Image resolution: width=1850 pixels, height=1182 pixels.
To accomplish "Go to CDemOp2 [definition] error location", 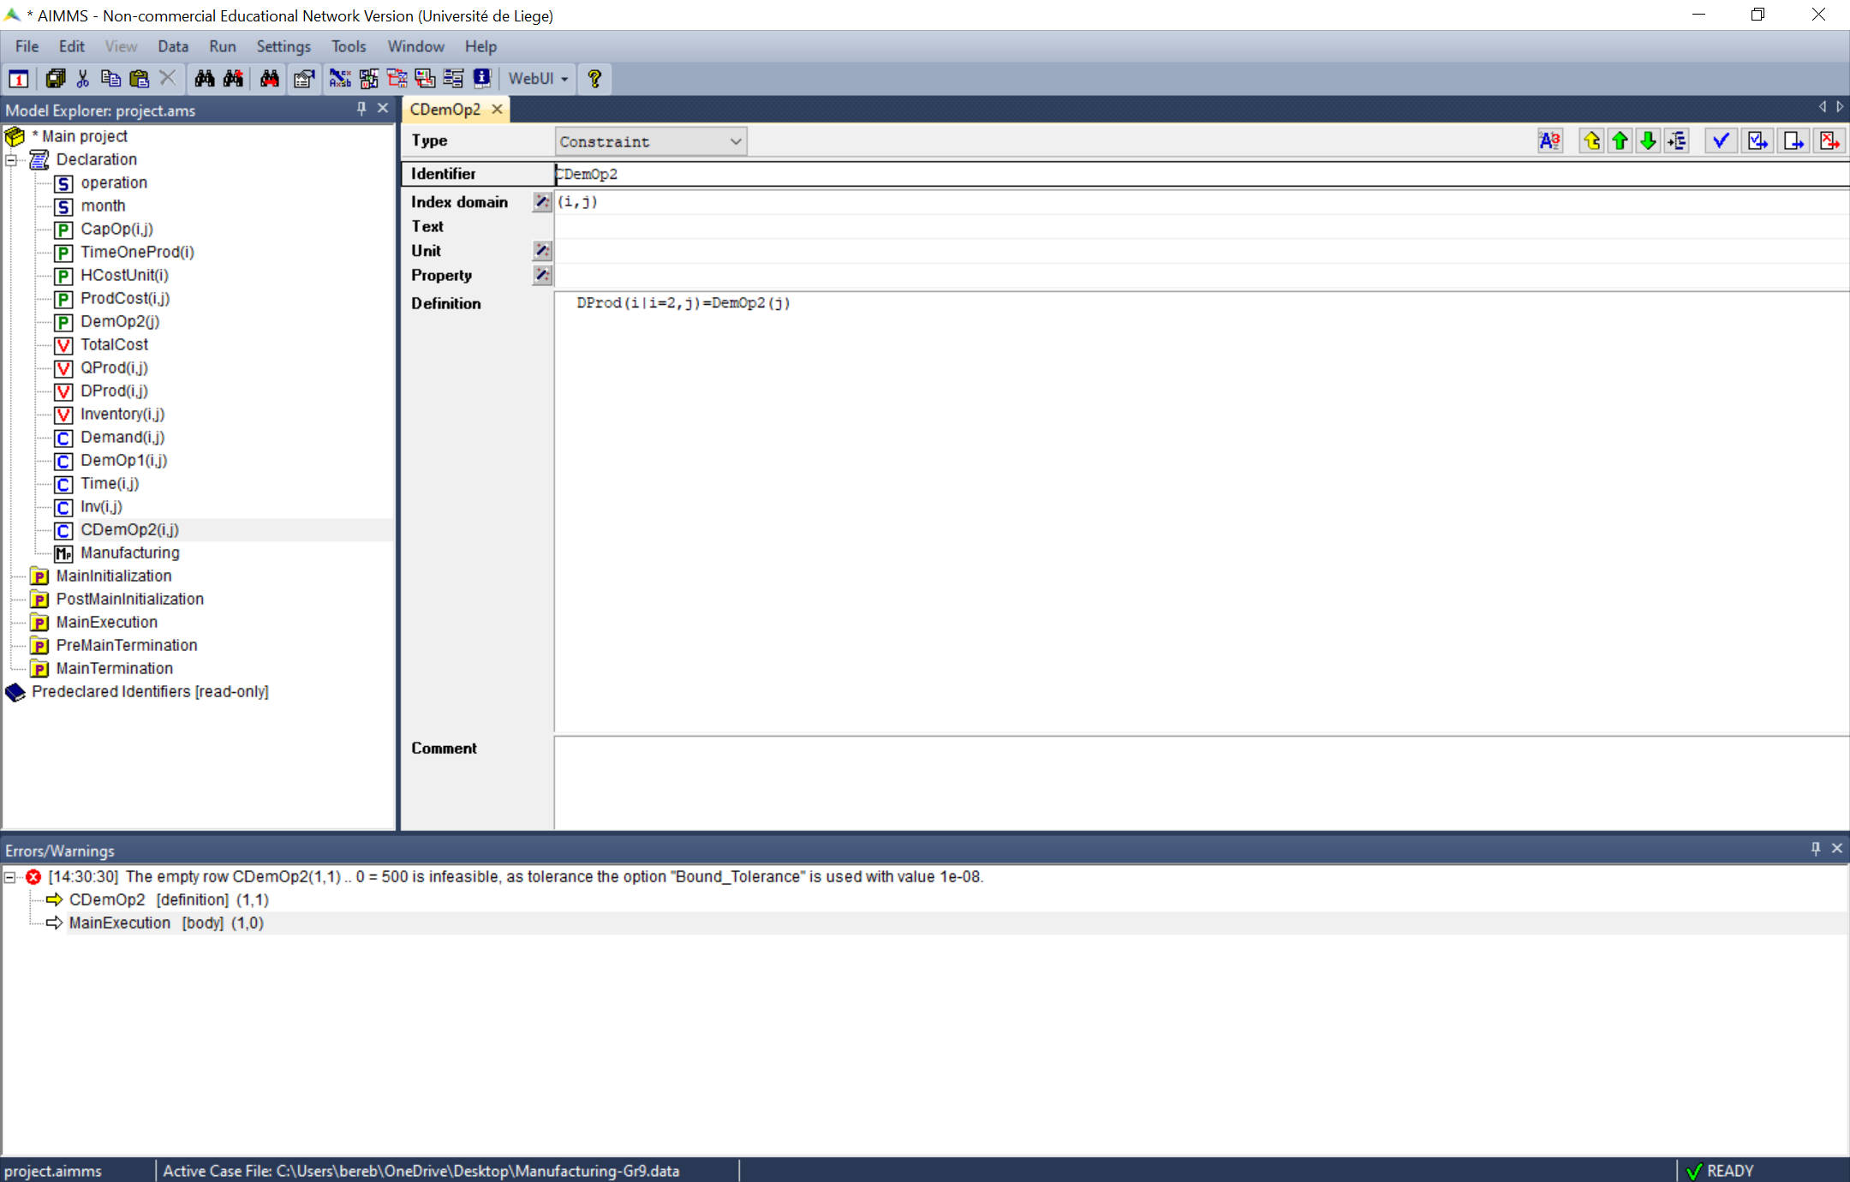I will [x=169, y=900].
